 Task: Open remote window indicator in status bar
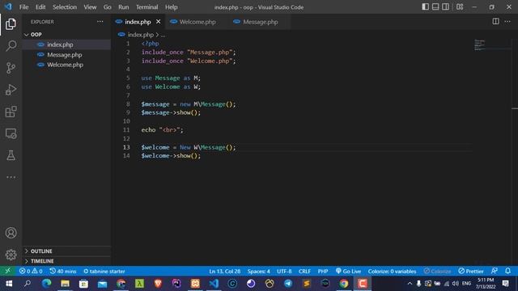[7, 271]
